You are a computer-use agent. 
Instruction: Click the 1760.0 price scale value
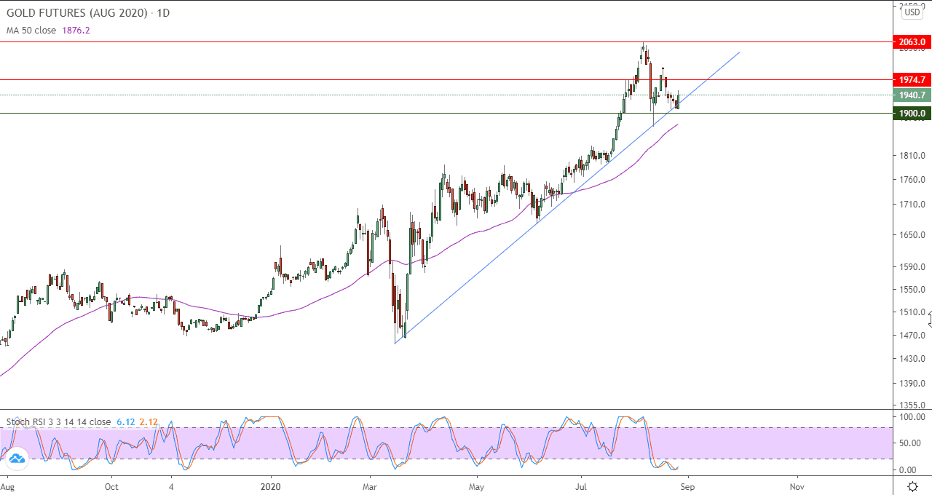[x=912, y=180]
